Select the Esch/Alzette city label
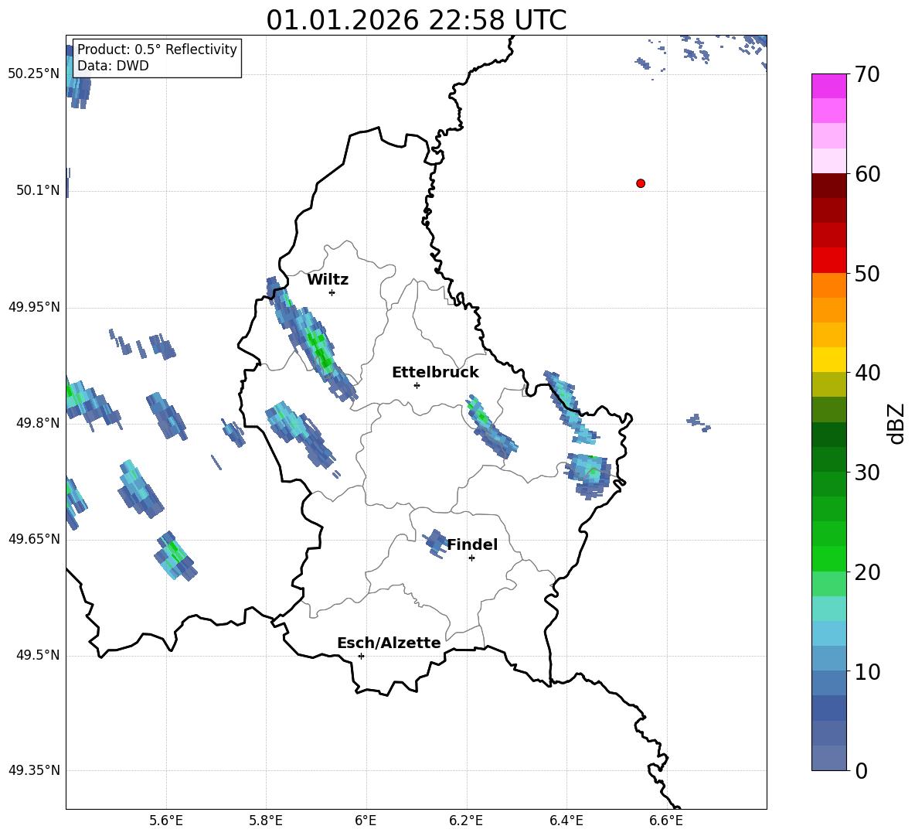Screen dimensions: 915x836 [x=389, y=643]
